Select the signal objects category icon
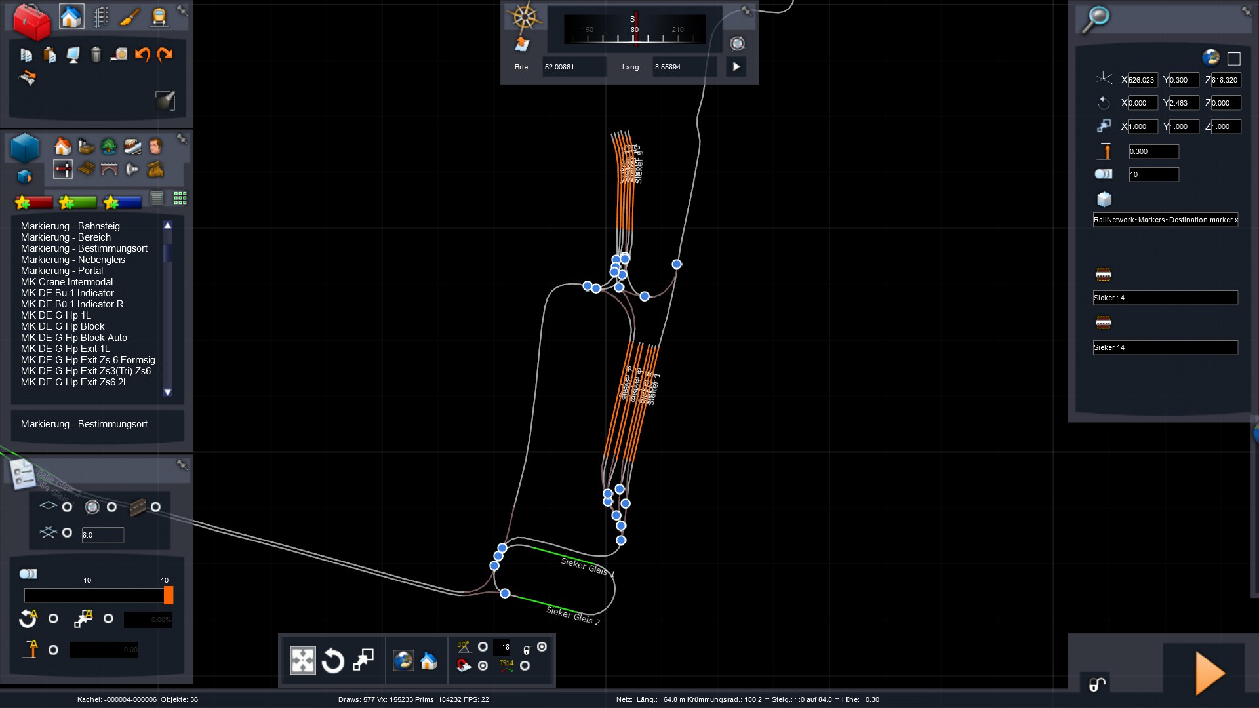The height and width of the screenshot is (708, 1259). click(63, 170)
